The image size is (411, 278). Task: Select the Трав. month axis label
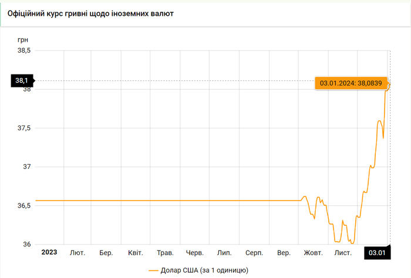(x=165, y=253)
